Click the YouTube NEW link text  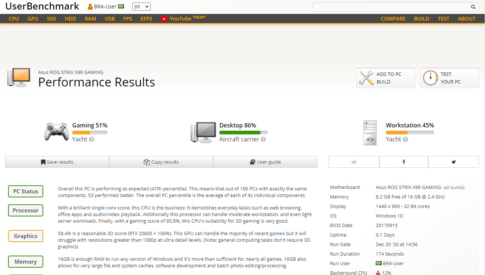[188, 18]
